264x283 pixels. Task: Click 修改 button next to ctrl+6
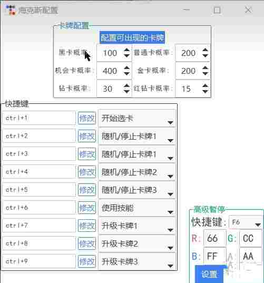pos(87,208)
